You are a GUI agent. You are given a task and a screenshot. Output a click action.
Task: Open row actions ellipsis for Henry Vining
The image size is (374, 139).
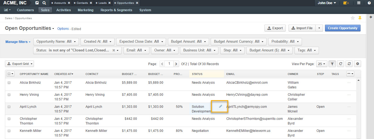tap(349, 95)
